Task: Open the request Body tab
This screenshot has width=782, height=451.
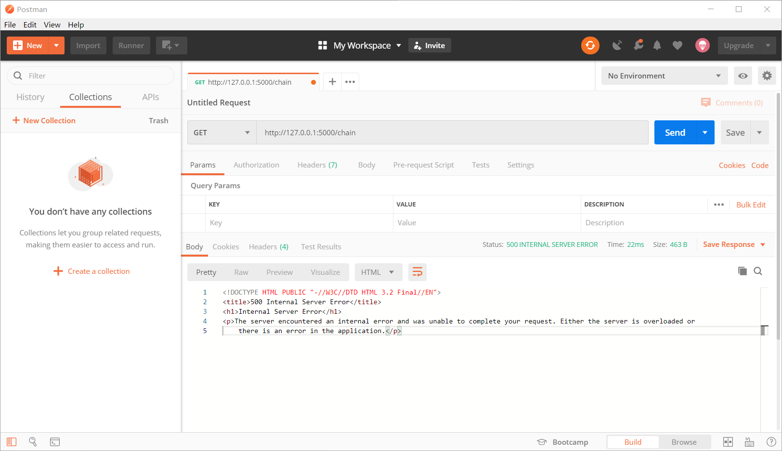Action: pos(366,165)
